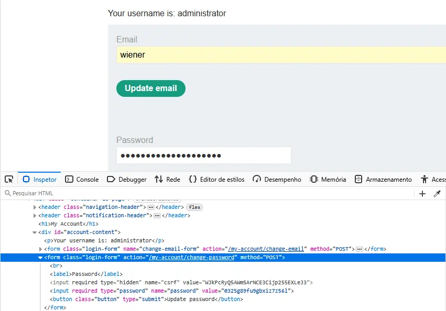Image resolution: width=446 pixels, height=311 pixels.
Task: Activate the element picker tool
Action: pyautogui.click(x=9, y=179)
